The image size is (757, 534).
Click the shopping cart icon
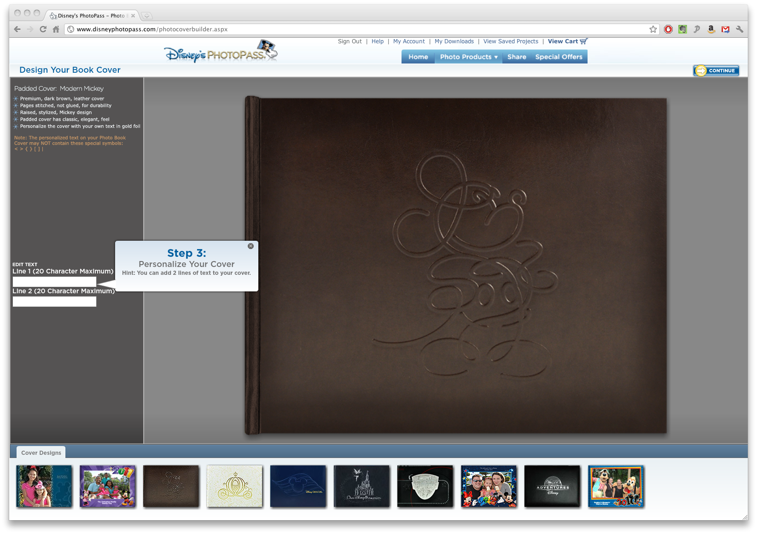(584, 41)
